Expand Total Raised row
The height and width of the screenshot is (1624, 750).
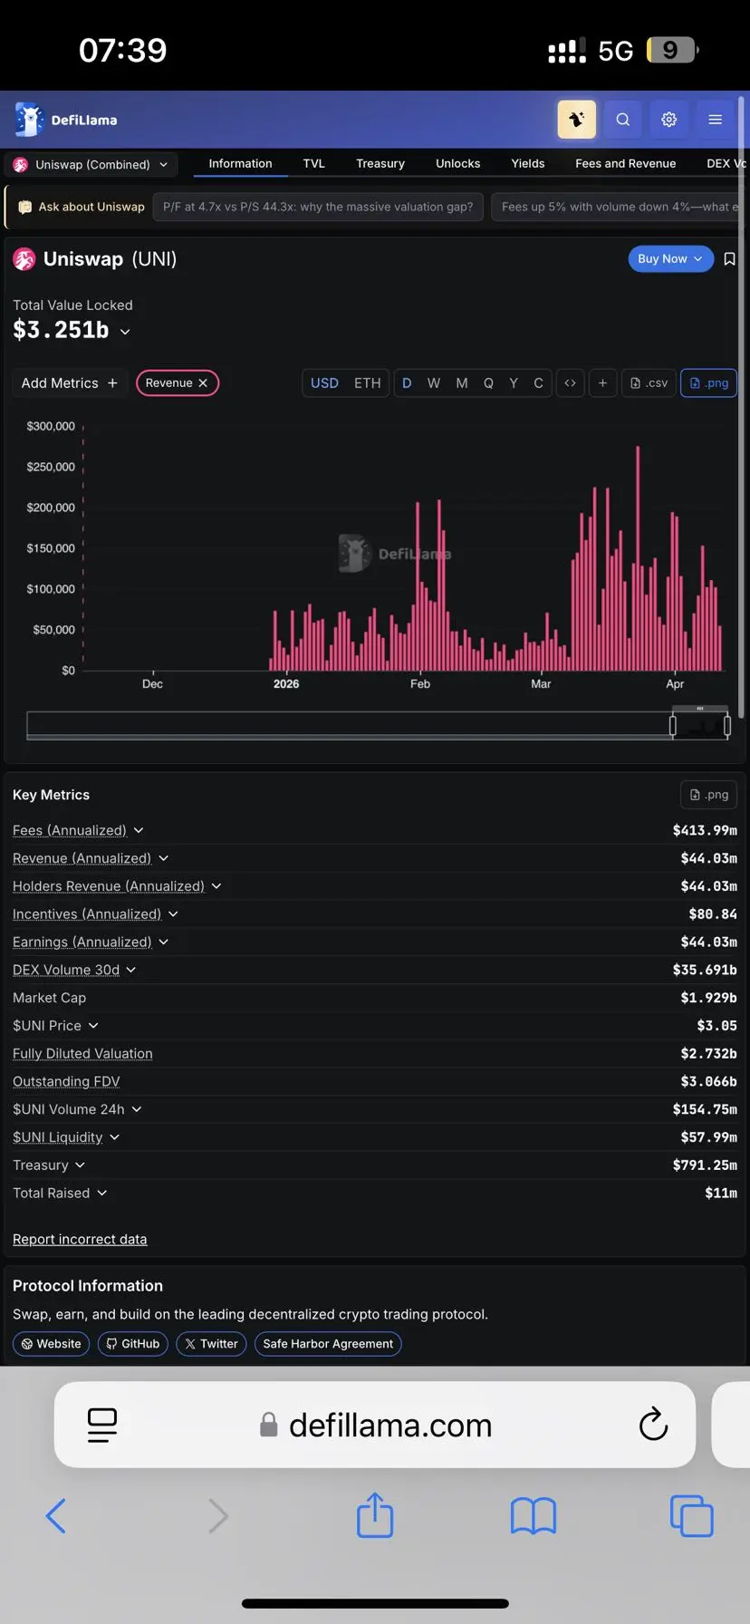[x=101, y=1194]
